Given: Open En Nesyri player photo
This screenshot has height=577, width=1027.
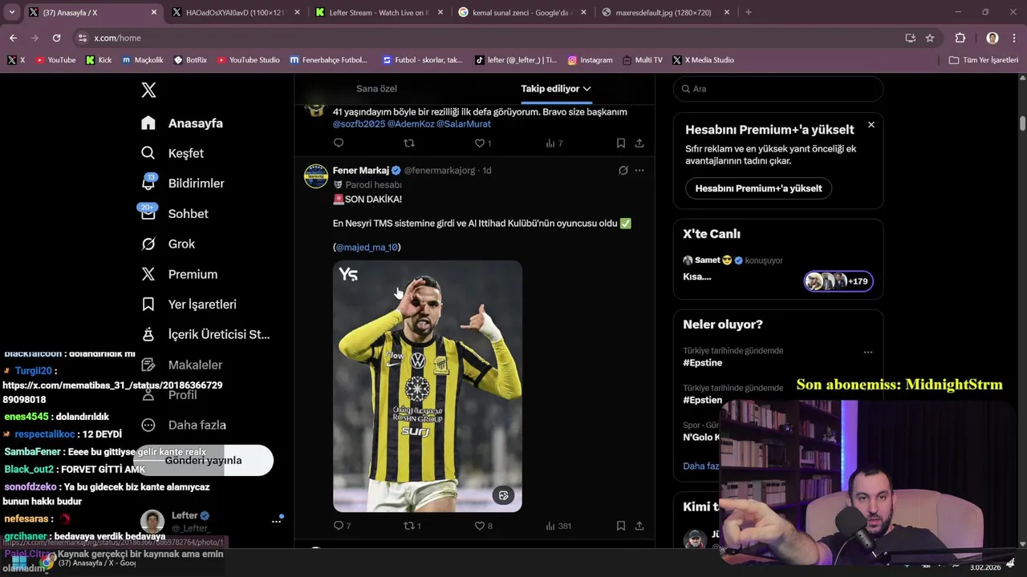Looking at the screenshot, I should coord(428,386).
